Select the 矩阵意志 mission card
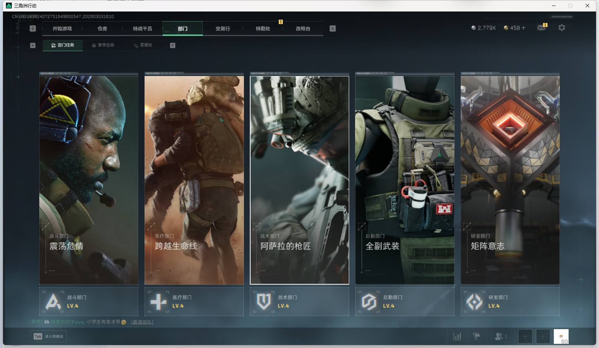Image resolution: width=599 pixels, height=348 pixels. 510,180
